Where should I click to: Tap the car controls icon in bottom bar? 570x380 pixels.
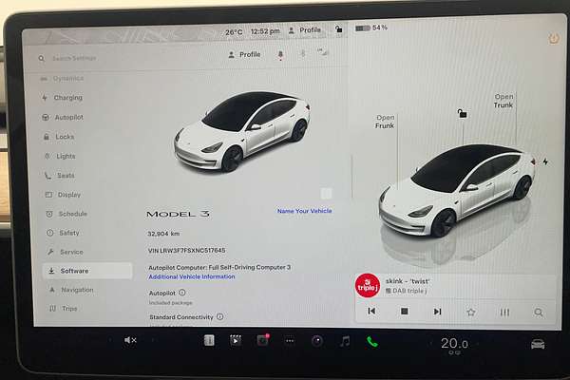coord(538,344)
